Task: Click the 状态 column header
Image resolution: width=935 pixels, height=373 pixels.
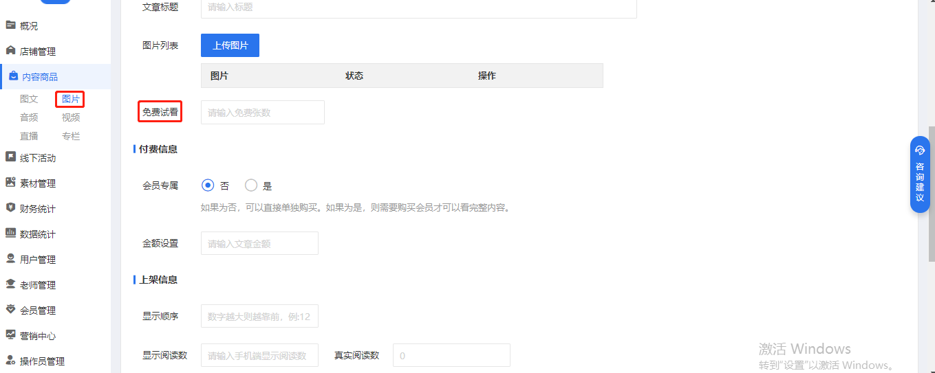Action: (354, 76)
